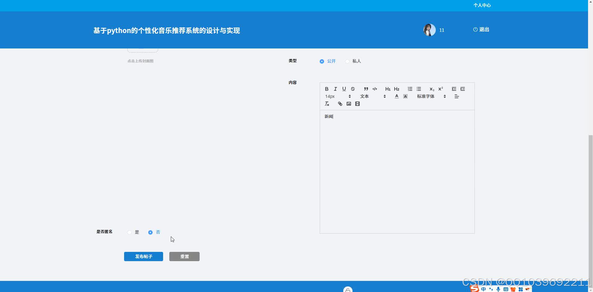Open 个人中心 in the top bar
Viewport: 593px width, 292px height.
[482, 5]
